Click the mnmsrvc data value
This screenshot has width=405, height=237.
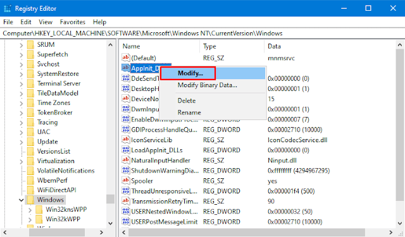(x=281, y=58)
